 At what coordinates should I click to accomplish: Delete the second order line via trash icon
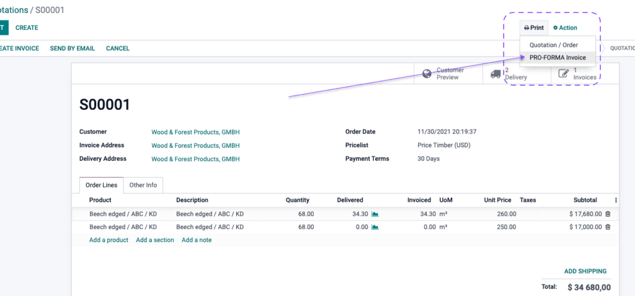click(x=608, y=227)
